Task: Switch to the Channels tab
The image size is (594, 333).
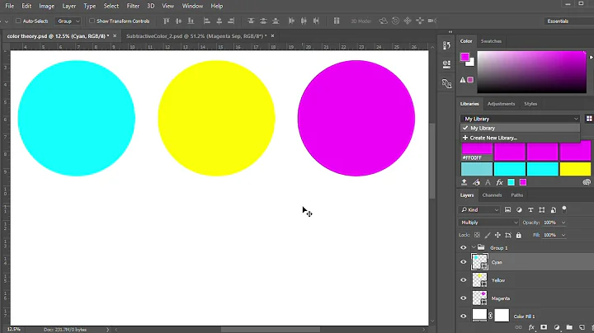Action: (x=492, y=195)
